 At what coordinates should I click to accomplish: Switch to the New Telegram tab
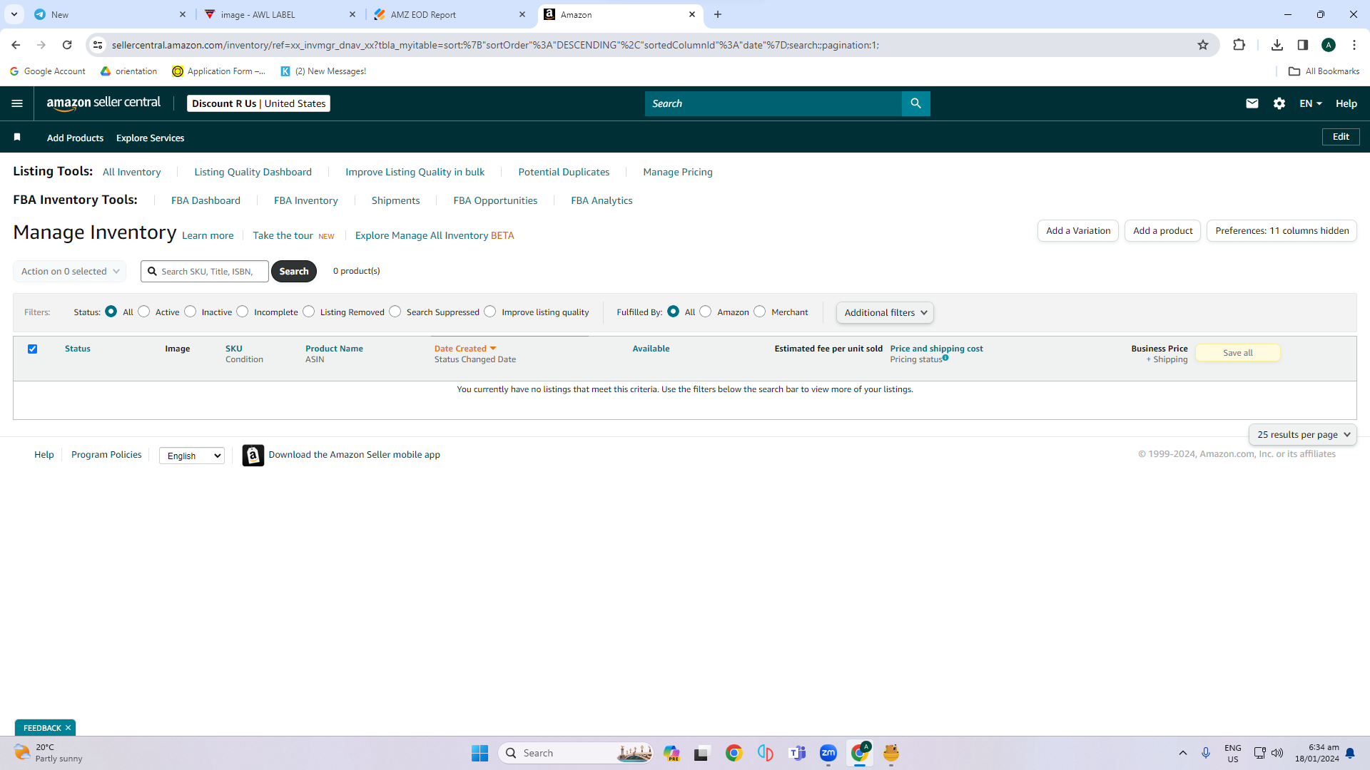(110, 14)
